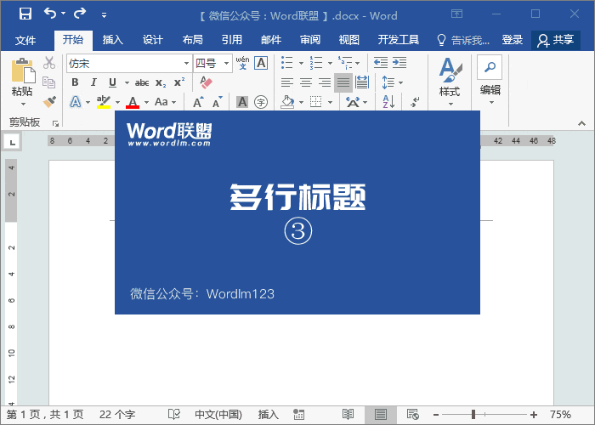The width and height of the screenshot is (595, 425).
Task: Switch to the 布局 tab
Action: [192, 40]
